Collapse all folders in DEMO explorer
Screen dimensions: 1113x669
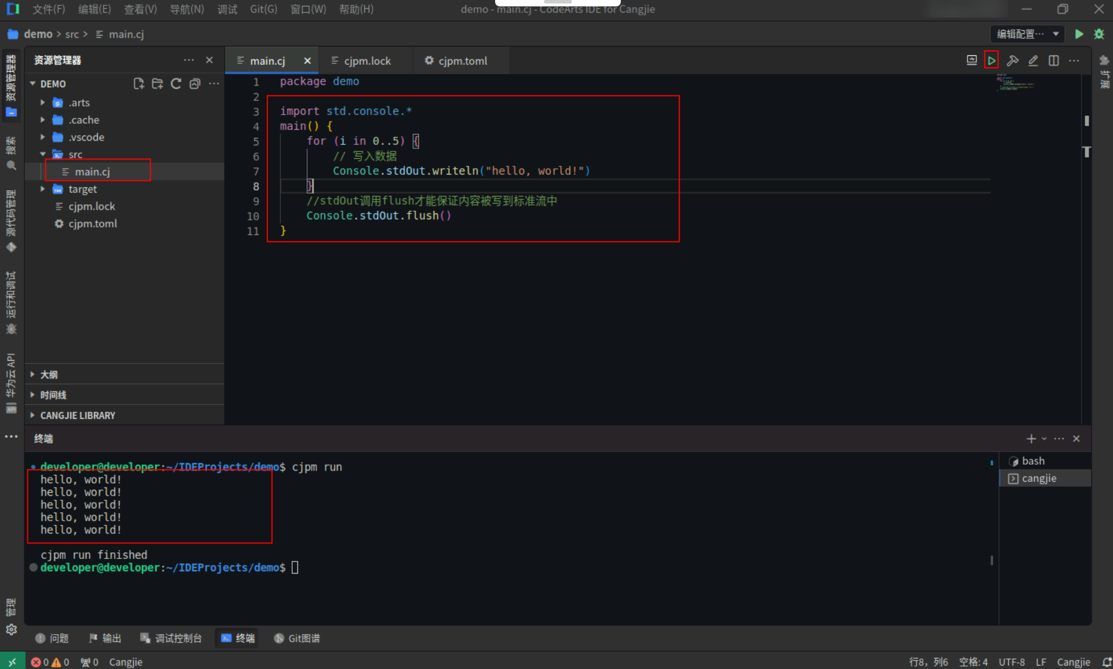click(x=195, y=84)
